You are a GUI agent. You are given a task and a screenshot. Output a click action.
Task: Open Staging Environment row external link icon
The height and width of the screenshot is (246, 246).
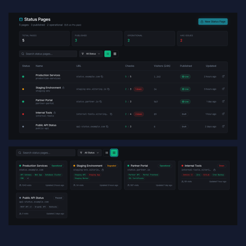tap(223, 89)
